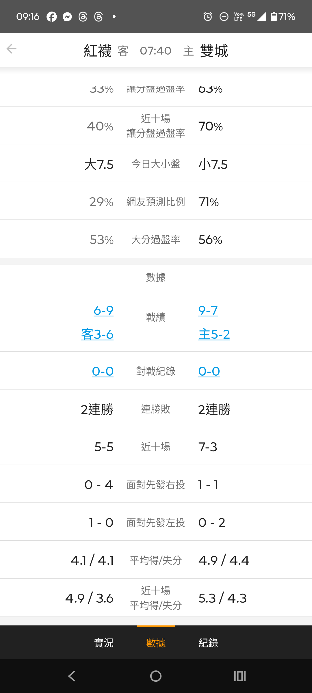Open Red Sox 6-9 record link
The height and width of the screenshot is (693, 312).
pos(103,310)
